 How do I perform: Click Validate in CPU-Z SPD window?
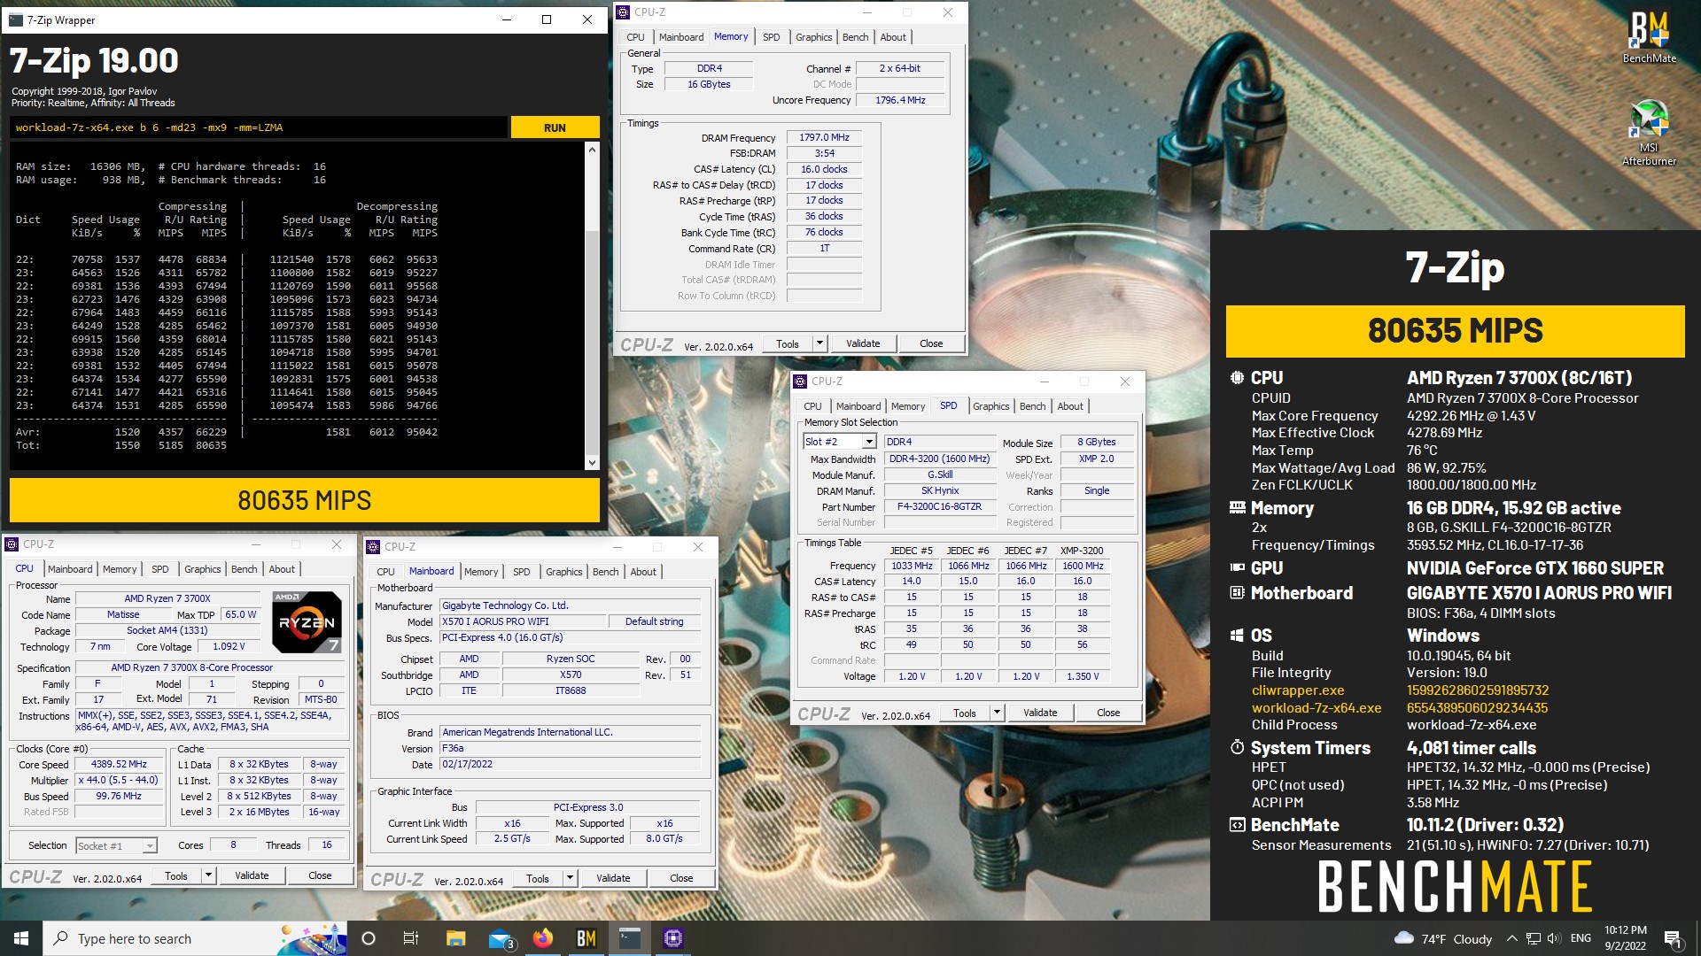1040,713
